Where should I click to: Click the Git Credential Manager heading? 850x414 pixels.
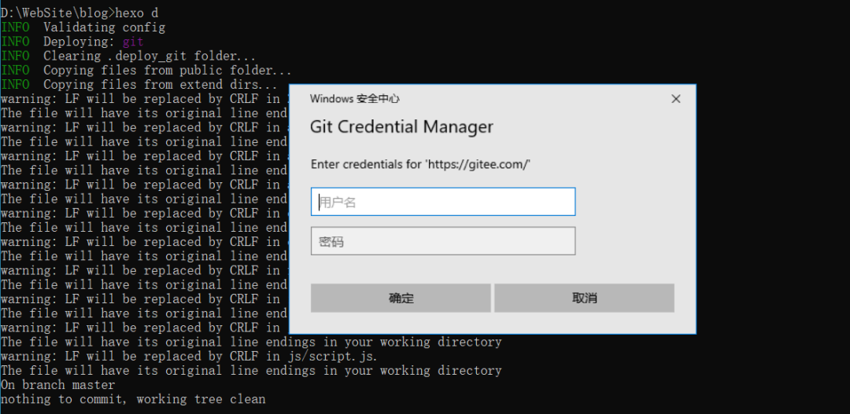coord(401,127)
